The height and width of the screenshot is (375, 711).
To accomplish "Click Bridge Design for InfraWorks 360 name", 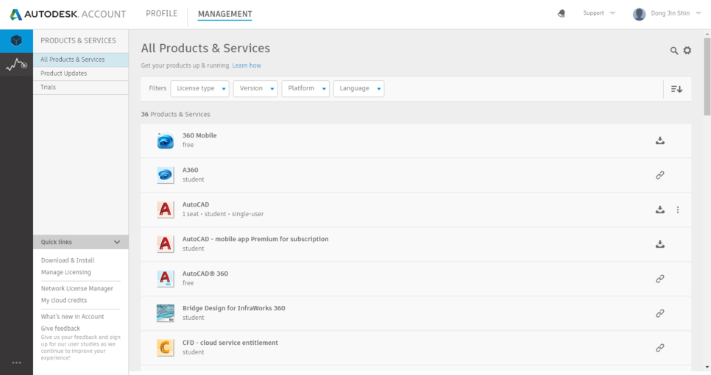I will click(234, 308).
